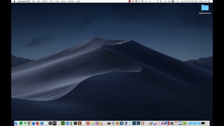This screenshot has width=224, height=126.
Task: Open the Window menu
Action: pyautogui.click(x=71, y=1)
